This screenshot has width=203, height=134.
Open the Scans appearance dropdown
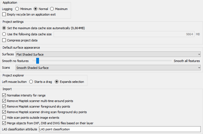108,68
